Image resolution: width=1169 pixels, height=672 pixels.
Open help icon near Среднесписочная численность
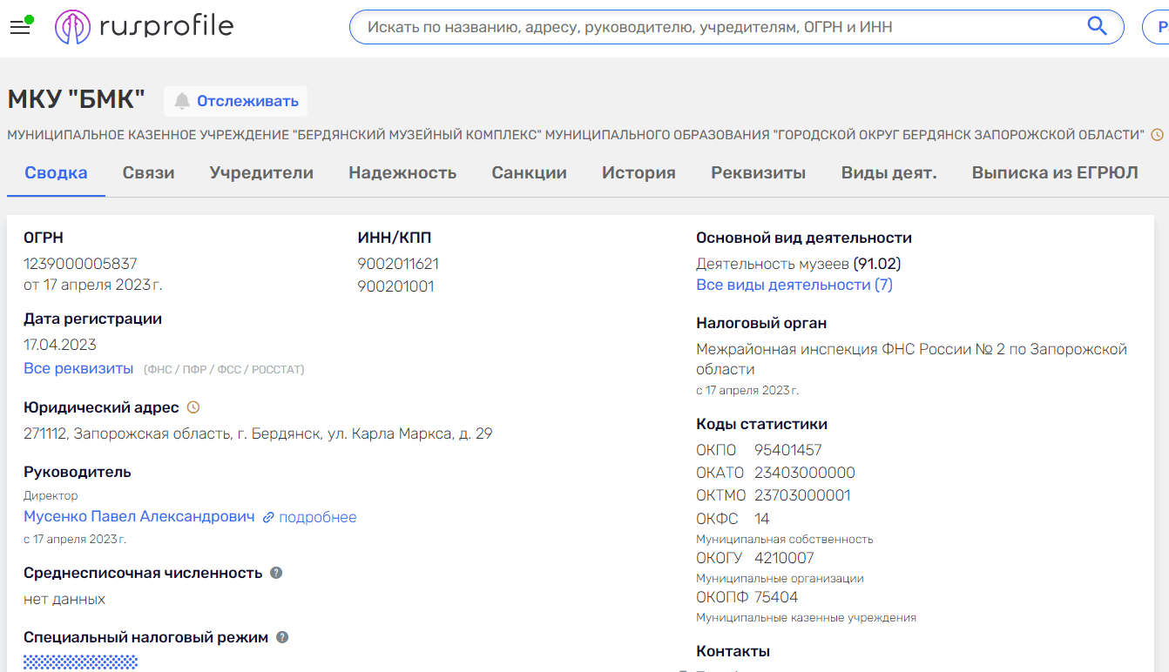pyautogui.click(x=276, y=573)
